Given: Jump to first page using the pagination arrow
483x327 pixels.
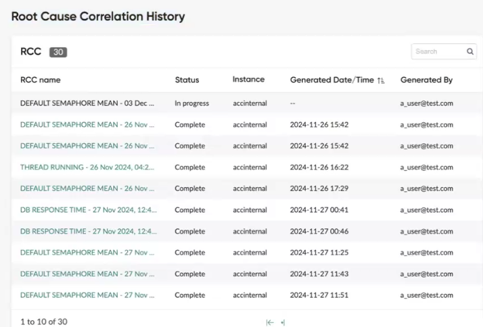Looking at the screenshot, I should pos(270,322).
